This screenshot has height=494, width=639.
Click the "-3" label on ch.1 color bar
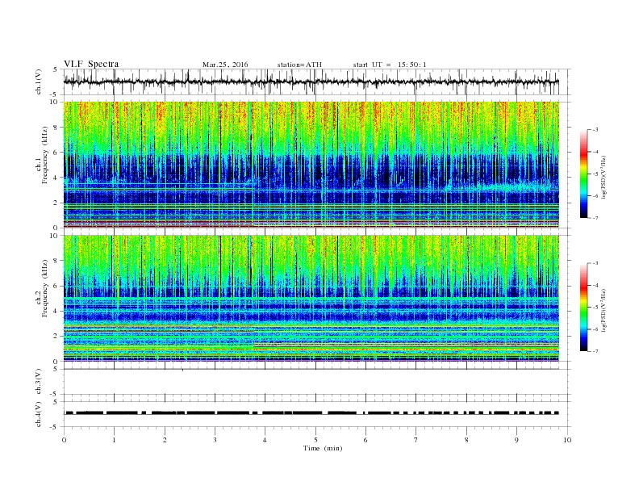click(595, 130)
